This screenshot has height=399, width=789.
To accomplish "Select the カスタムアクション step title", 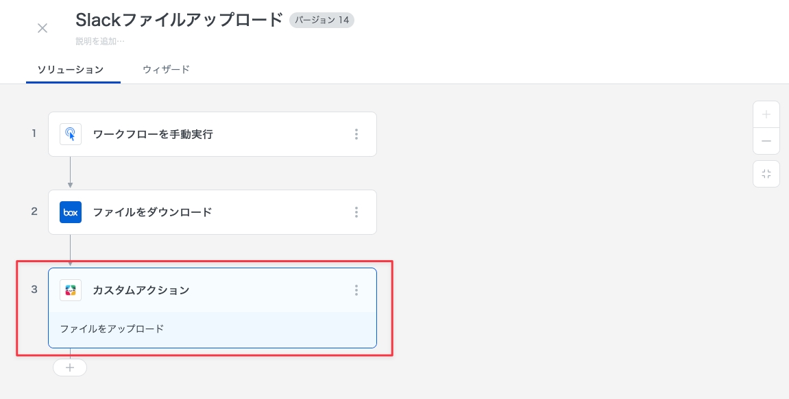I will click(141, 290).
